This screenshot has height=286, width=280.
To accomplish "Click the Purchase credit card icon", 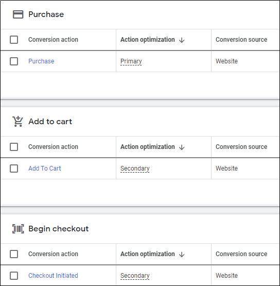I will (x=18, y=14).
